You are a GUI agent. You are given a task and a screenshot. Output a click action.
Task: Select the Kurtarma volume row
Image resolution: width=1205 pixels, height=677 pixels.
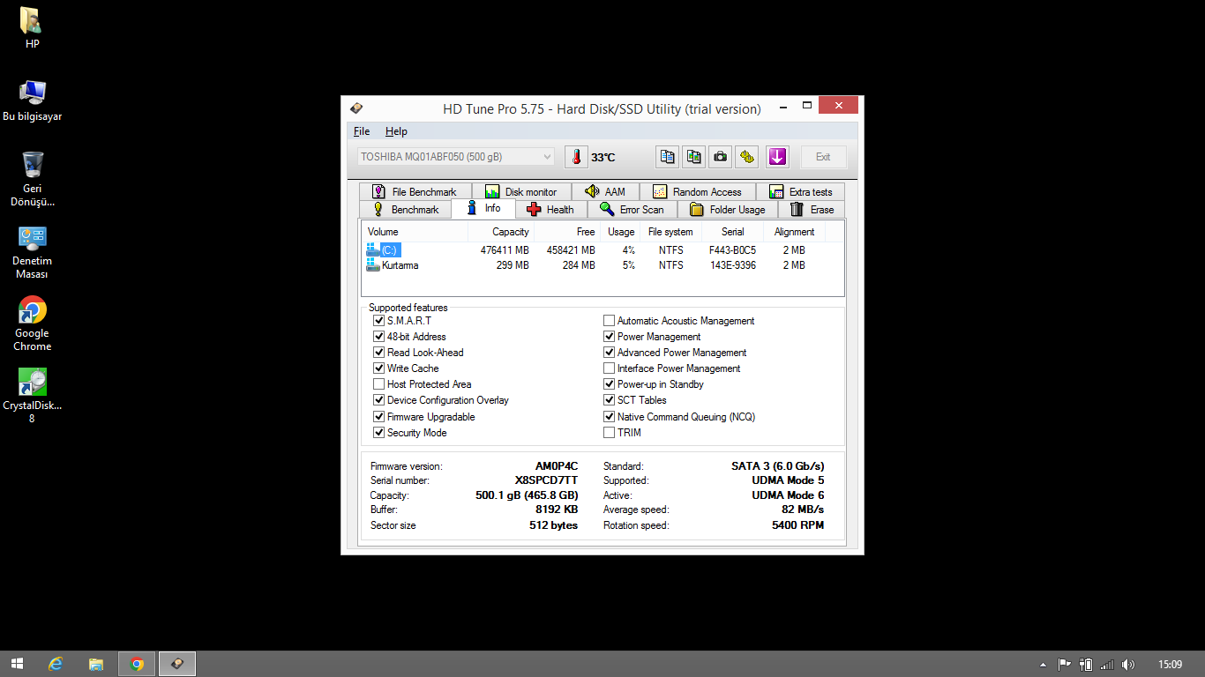pos(602,265)
